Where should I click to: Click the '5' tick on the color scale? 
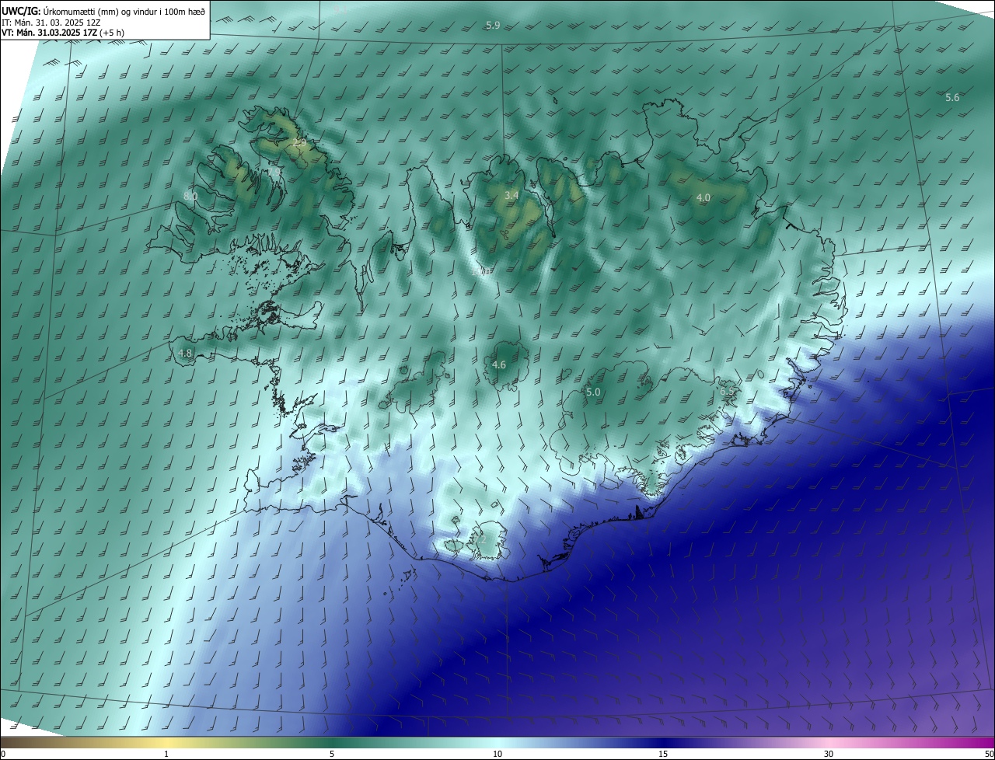click(332, 754)
